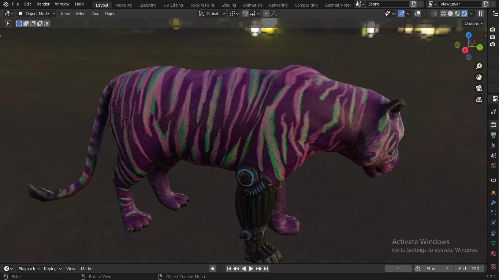The height and width of the screenshot is (280, 499).
Task: Open the Blender logo menu
Action: tap(5, 4)
